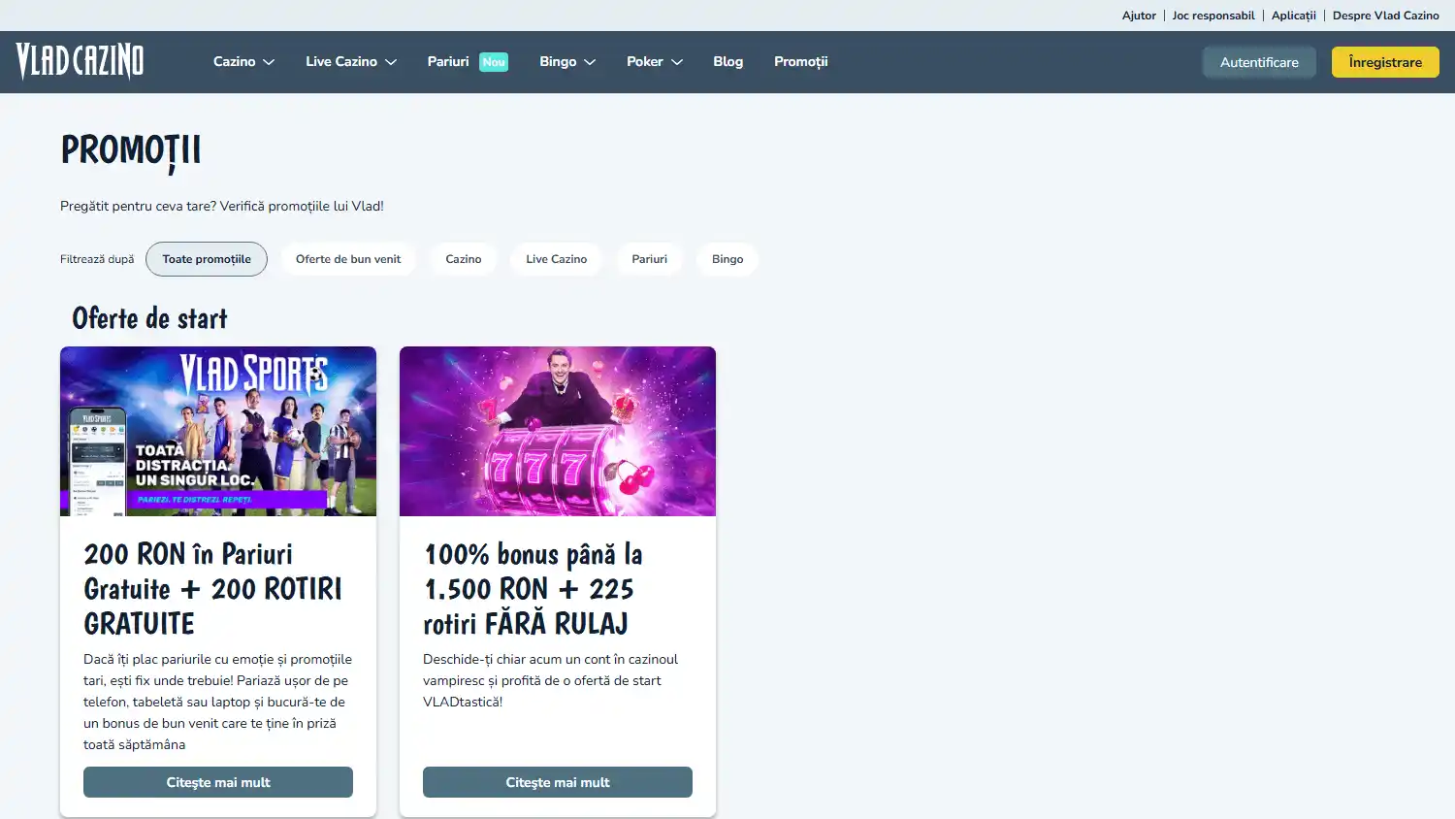1455x819 pixels.
Task: Click the Poker menu label
Action: pos(645,61)
